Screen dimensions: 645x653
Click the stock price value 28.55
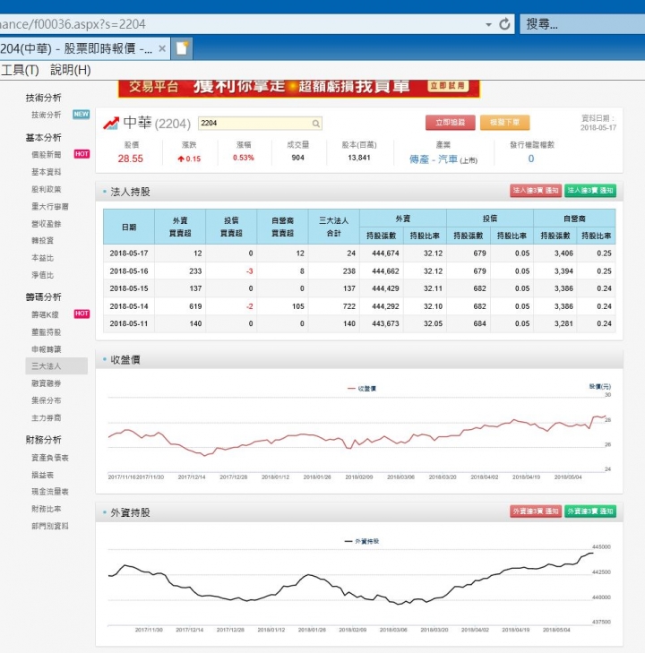(x=130, y=159)
